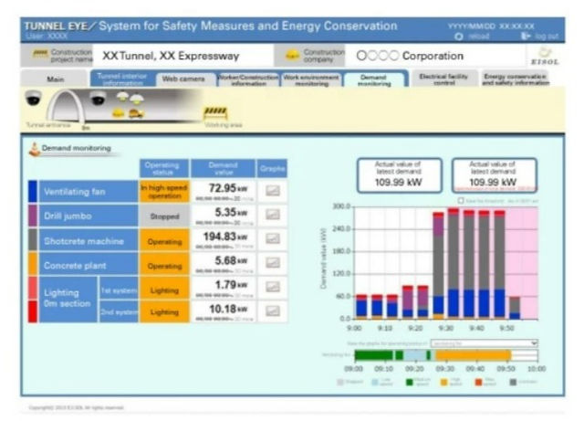Screen dimensions: 584x421
Task: Click the 194.83 kW demand value
Action: pos(225,237)
